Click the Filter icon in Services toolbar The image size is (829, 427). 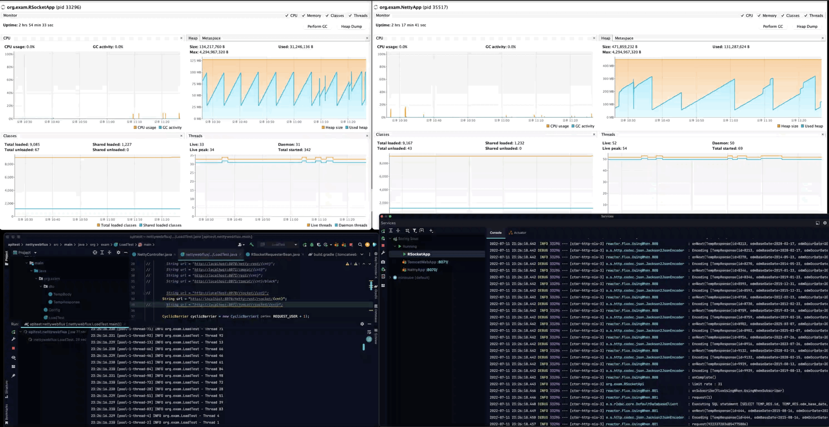tap(414, 231)
